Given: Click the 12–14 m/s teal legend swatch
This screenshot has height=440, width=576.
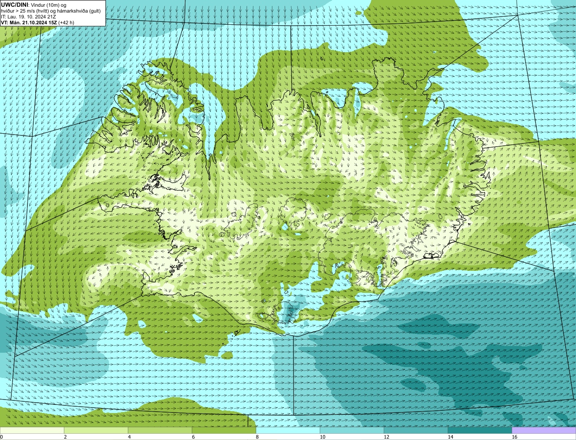Looking at the screenshot, I should tap(416, 431).
